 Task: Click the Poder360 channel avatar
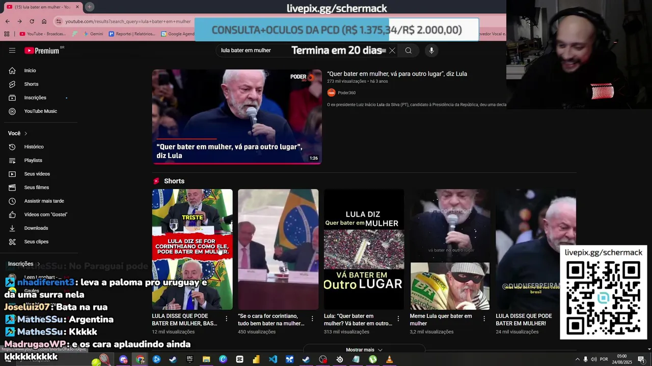(x=331, y=93)
